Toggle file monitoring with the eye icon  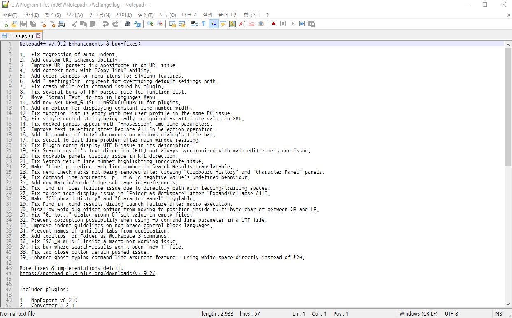pyautogui.click(x=261, y=24)
